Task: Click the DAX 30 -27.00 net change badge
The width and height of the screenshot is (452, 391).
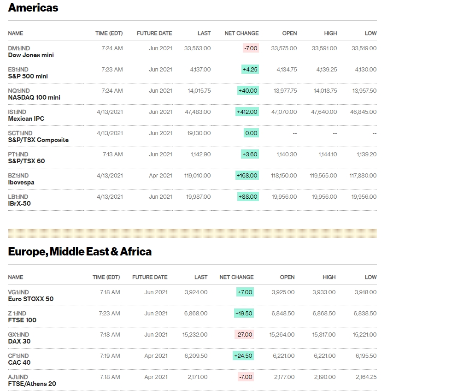Action: (x=244, y=335)
